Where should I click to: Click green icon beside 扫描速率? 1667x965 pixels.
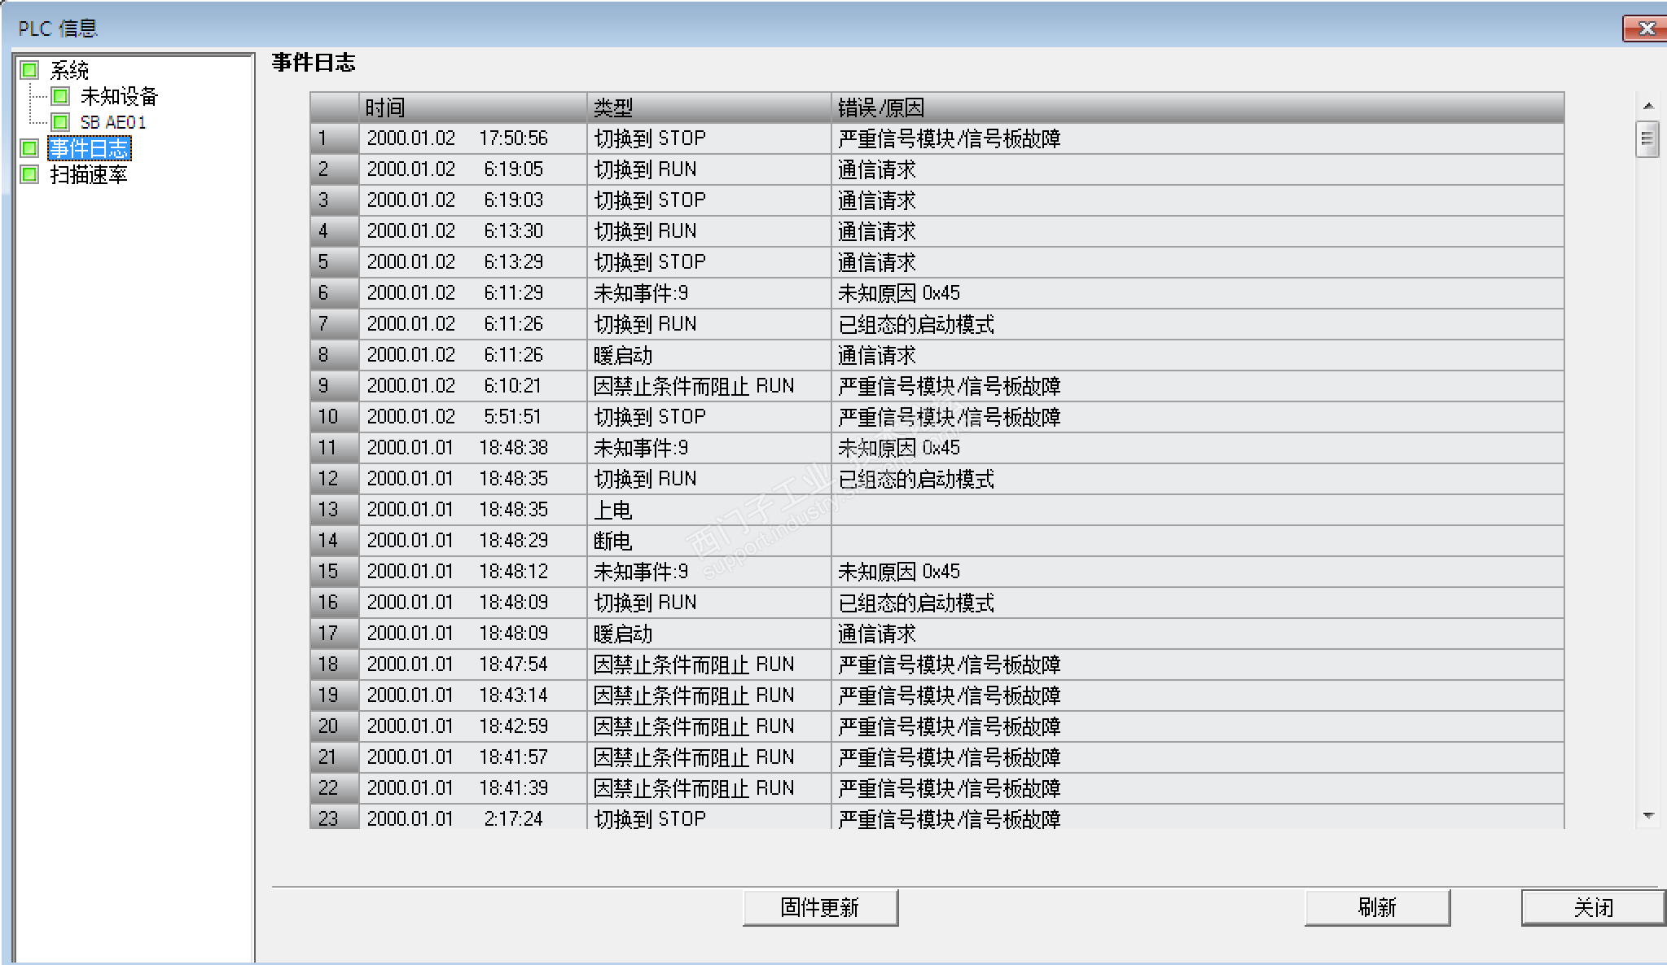(x=30, y=174)
